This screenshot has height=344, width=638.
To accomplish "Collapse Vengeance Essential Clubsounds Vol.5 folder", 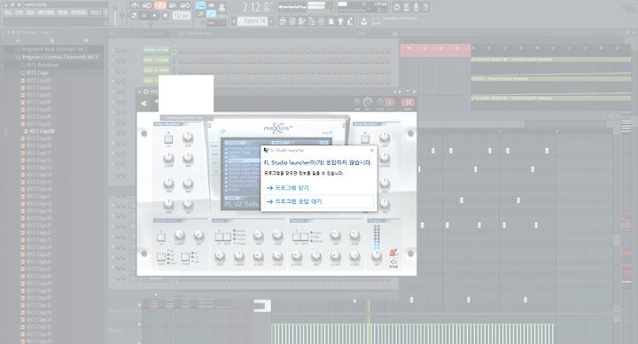I will tap(57, 57).
